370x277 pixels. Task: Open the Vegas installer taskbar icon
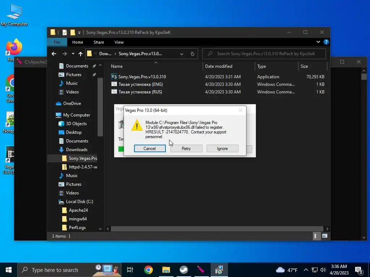219,270
